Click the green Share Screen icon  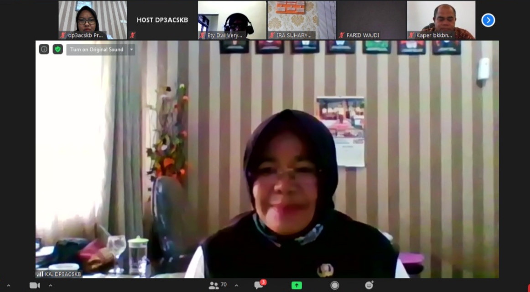click(296, 285)
